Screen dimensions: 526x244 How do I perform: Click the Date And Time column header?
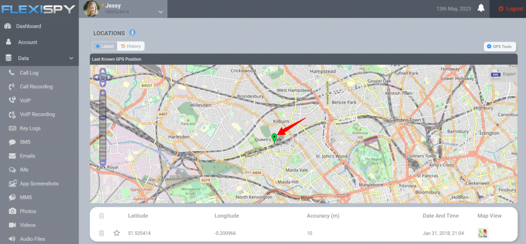coord(440,216)
